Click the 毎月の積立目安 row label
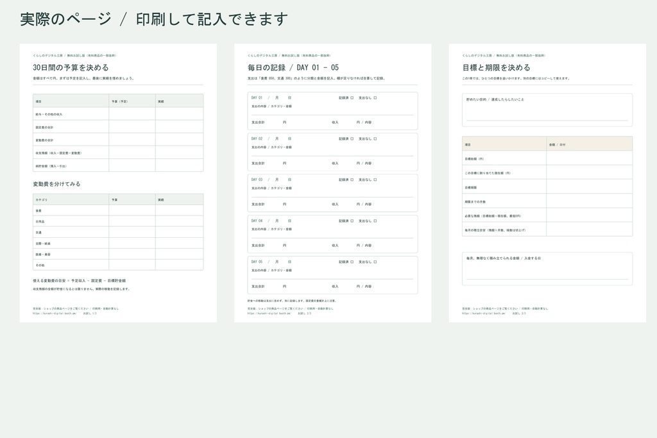Screen dimensions: 657x438 [495, 230]
